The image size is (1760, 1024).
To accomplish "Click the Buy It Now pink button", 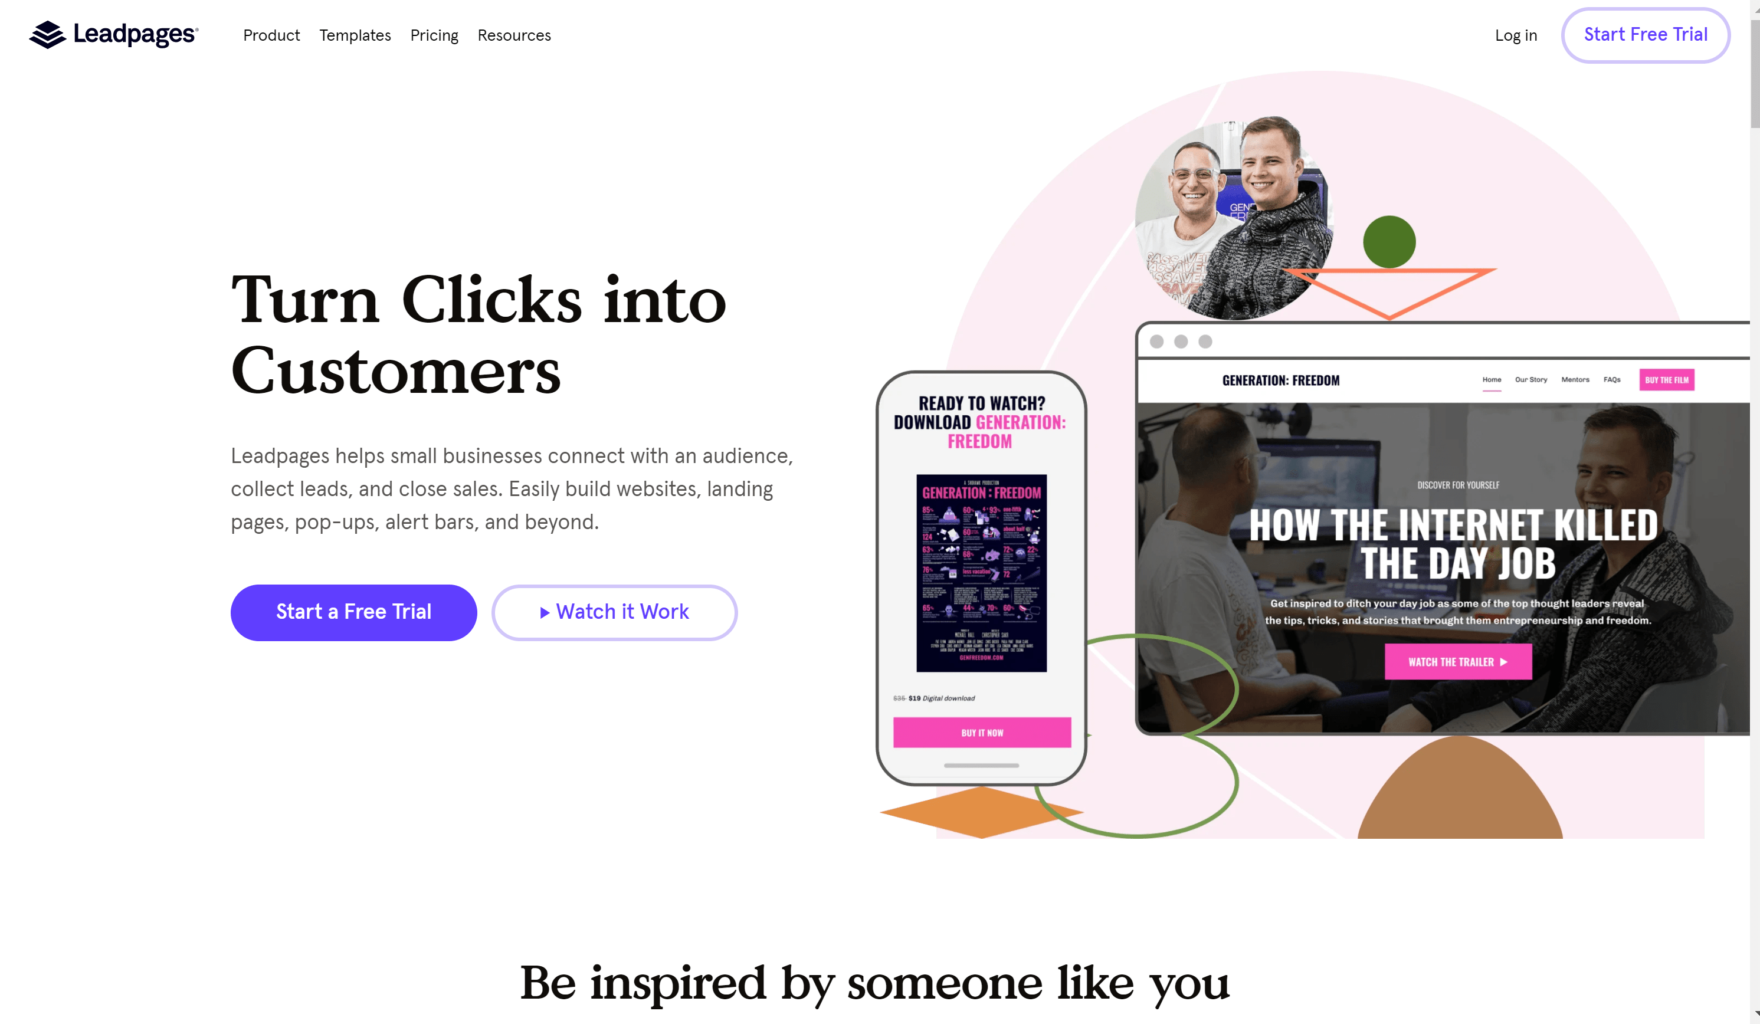I will [x=982, y=733].
